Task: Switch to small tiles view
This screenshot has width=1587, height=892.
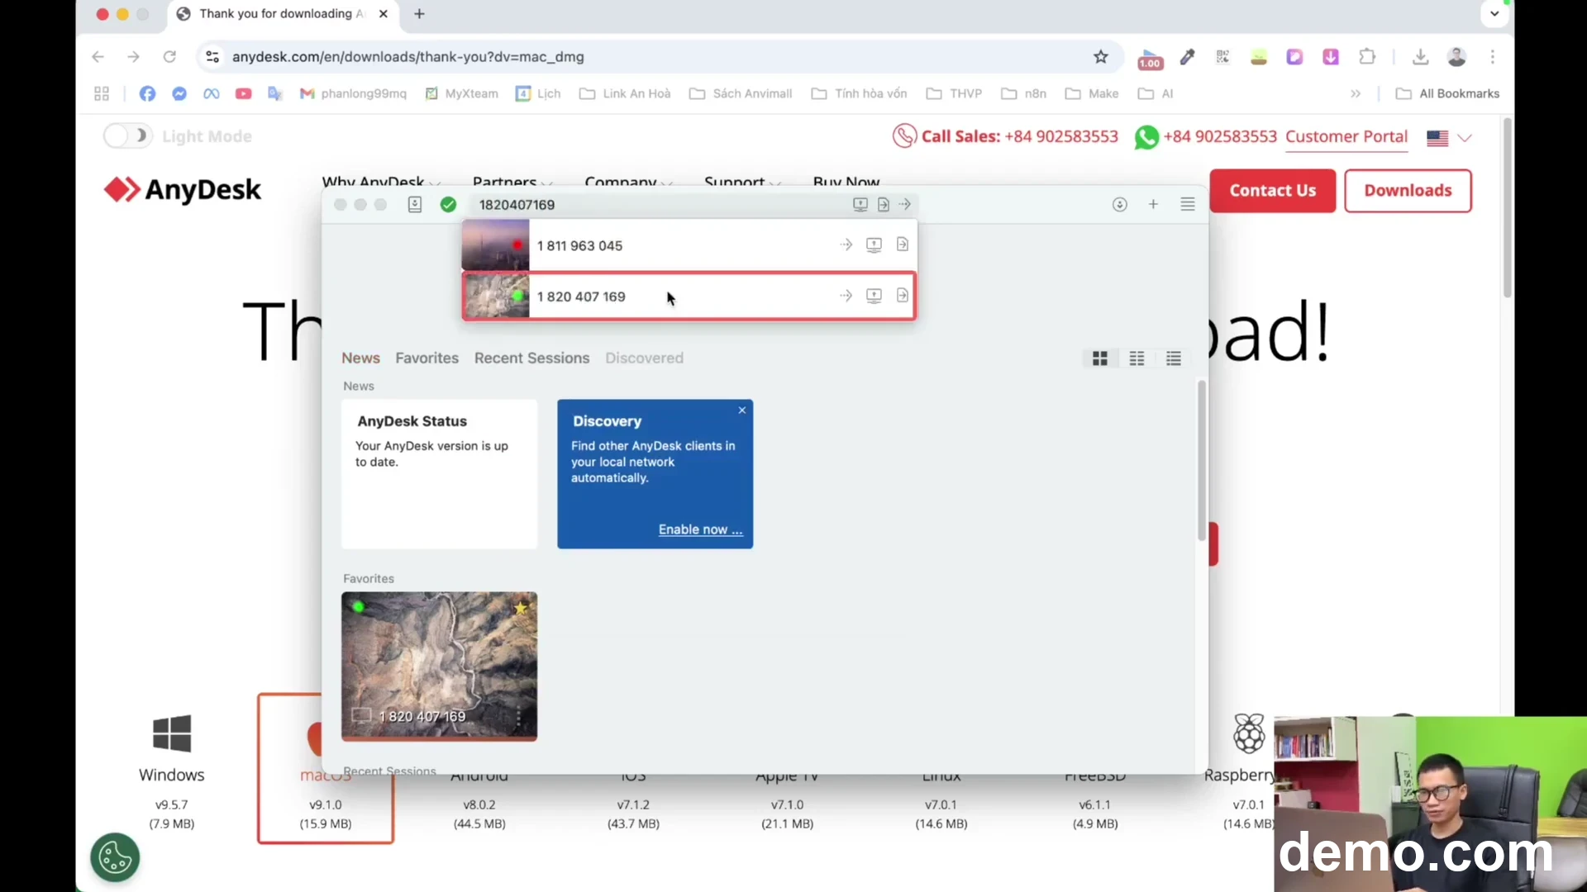Action: tap(1137, 358)
